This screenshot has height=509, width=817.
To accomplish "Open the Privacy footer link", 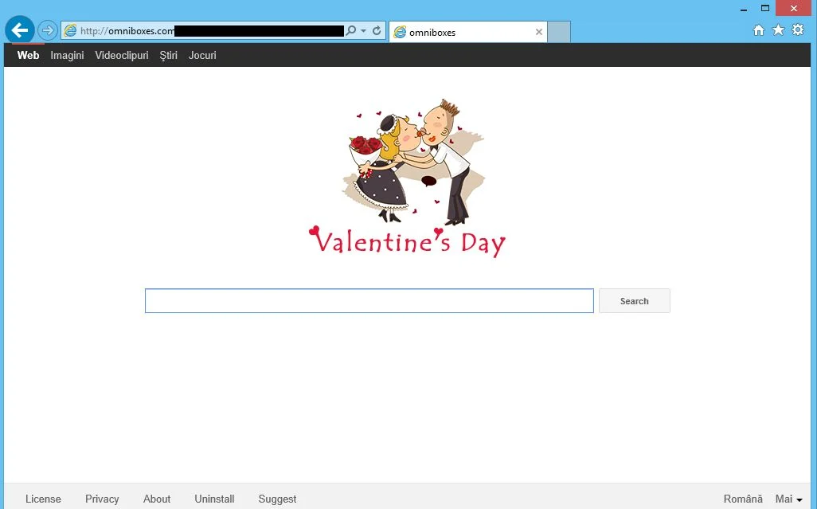I will pos(102,499).
